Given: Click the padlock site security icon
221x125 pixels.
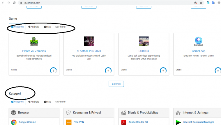Looking at the screenshot, I should (21, 3).
